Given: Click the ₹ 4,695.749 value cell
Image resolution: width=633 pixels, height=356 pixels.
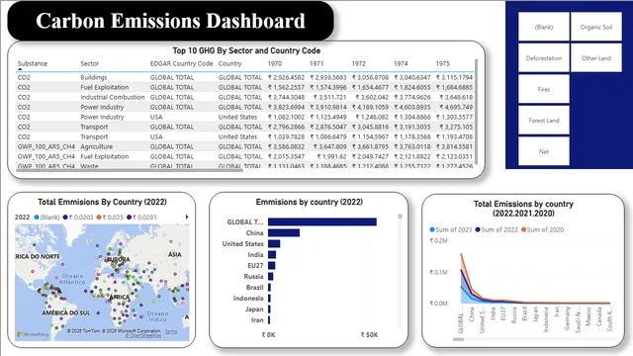Looking at the screenshot, I should [456, 107].
